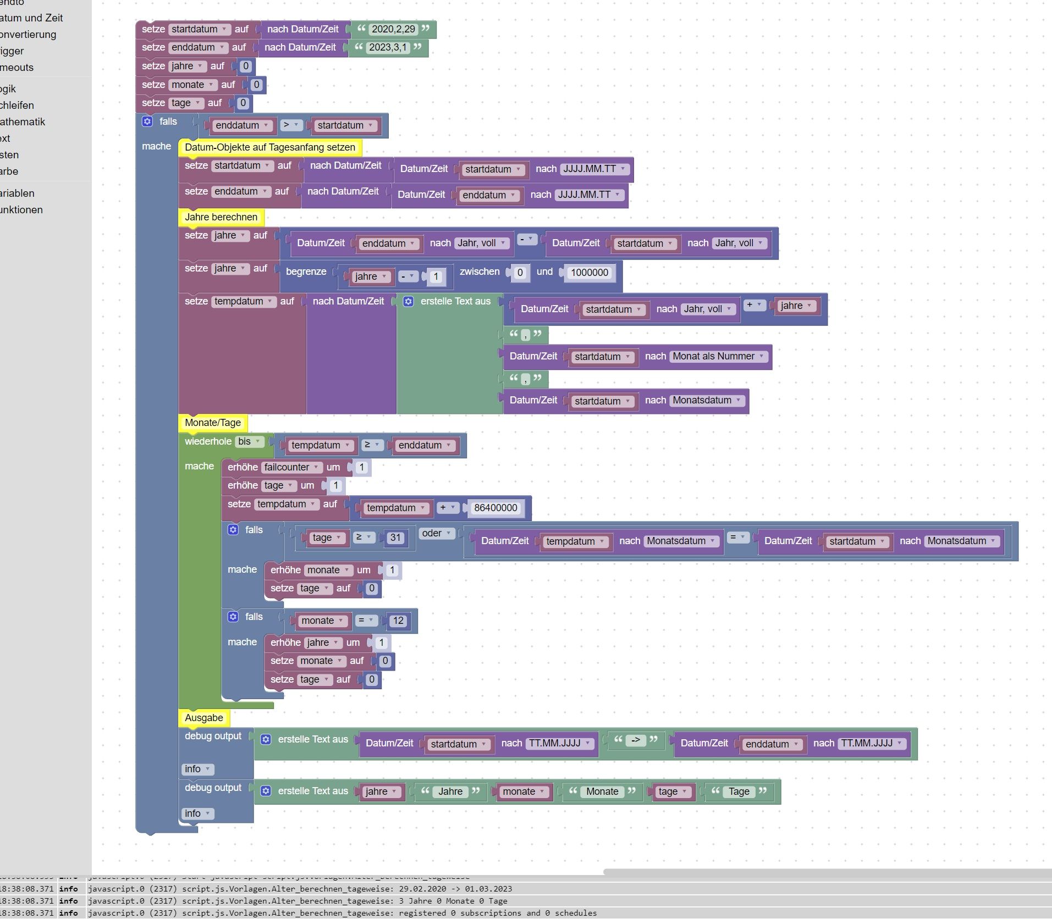Select the 'erhöhe monate um 1' block

(333, 570)
